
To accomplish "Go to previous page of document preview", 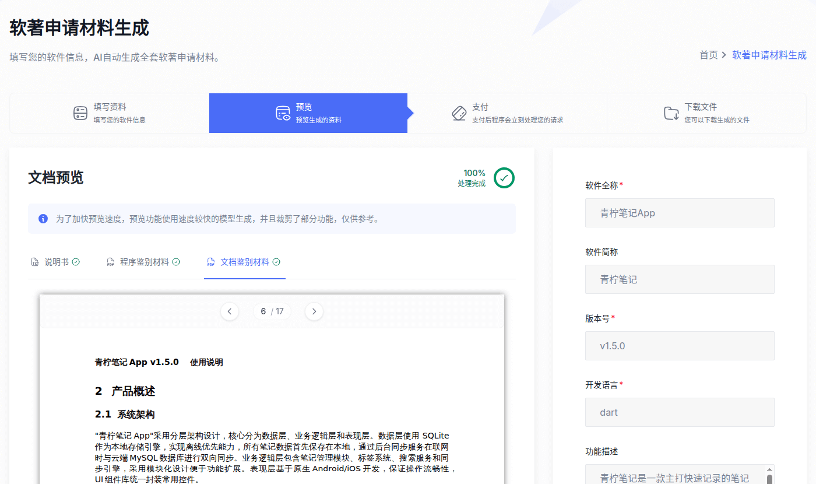I will tap(230, 311).
